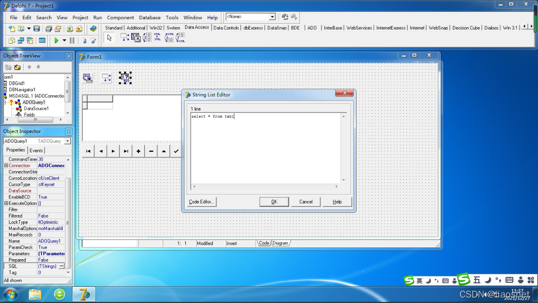538x303 pixels.
Task: Click the New Items toolbar icon
Action: coord(12,29)
